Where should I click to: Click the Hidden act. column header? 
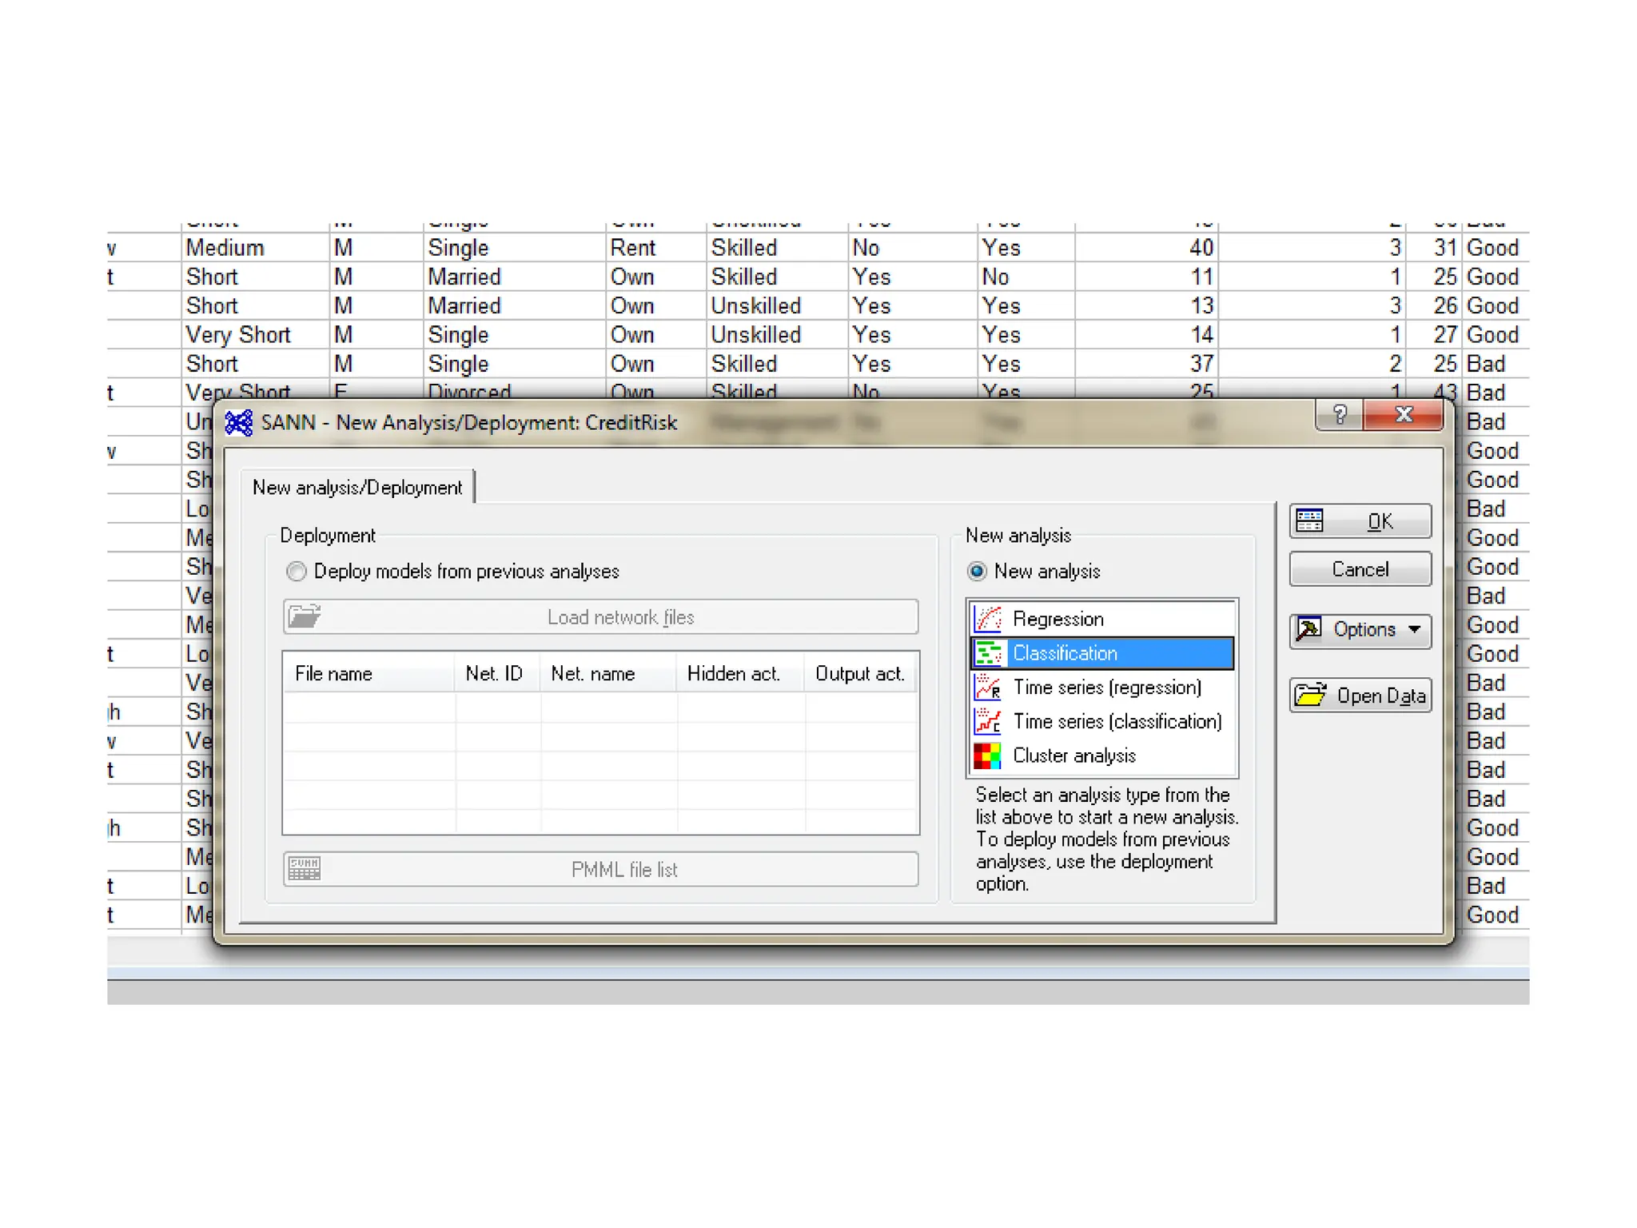coord(733,674)
